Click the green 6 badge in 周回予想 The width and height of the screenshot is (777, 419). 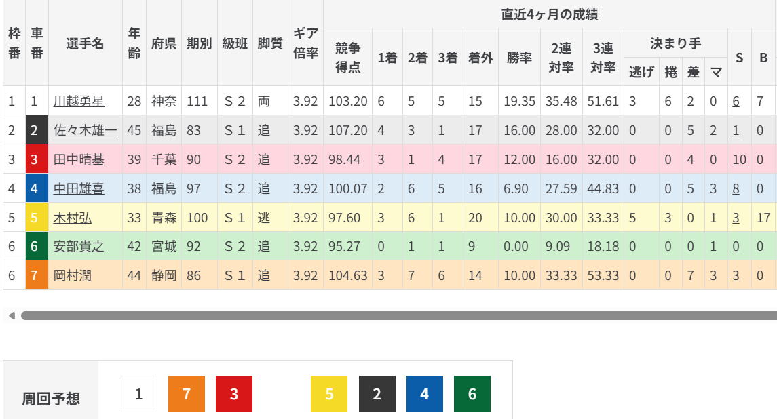[x=472, y=394]
